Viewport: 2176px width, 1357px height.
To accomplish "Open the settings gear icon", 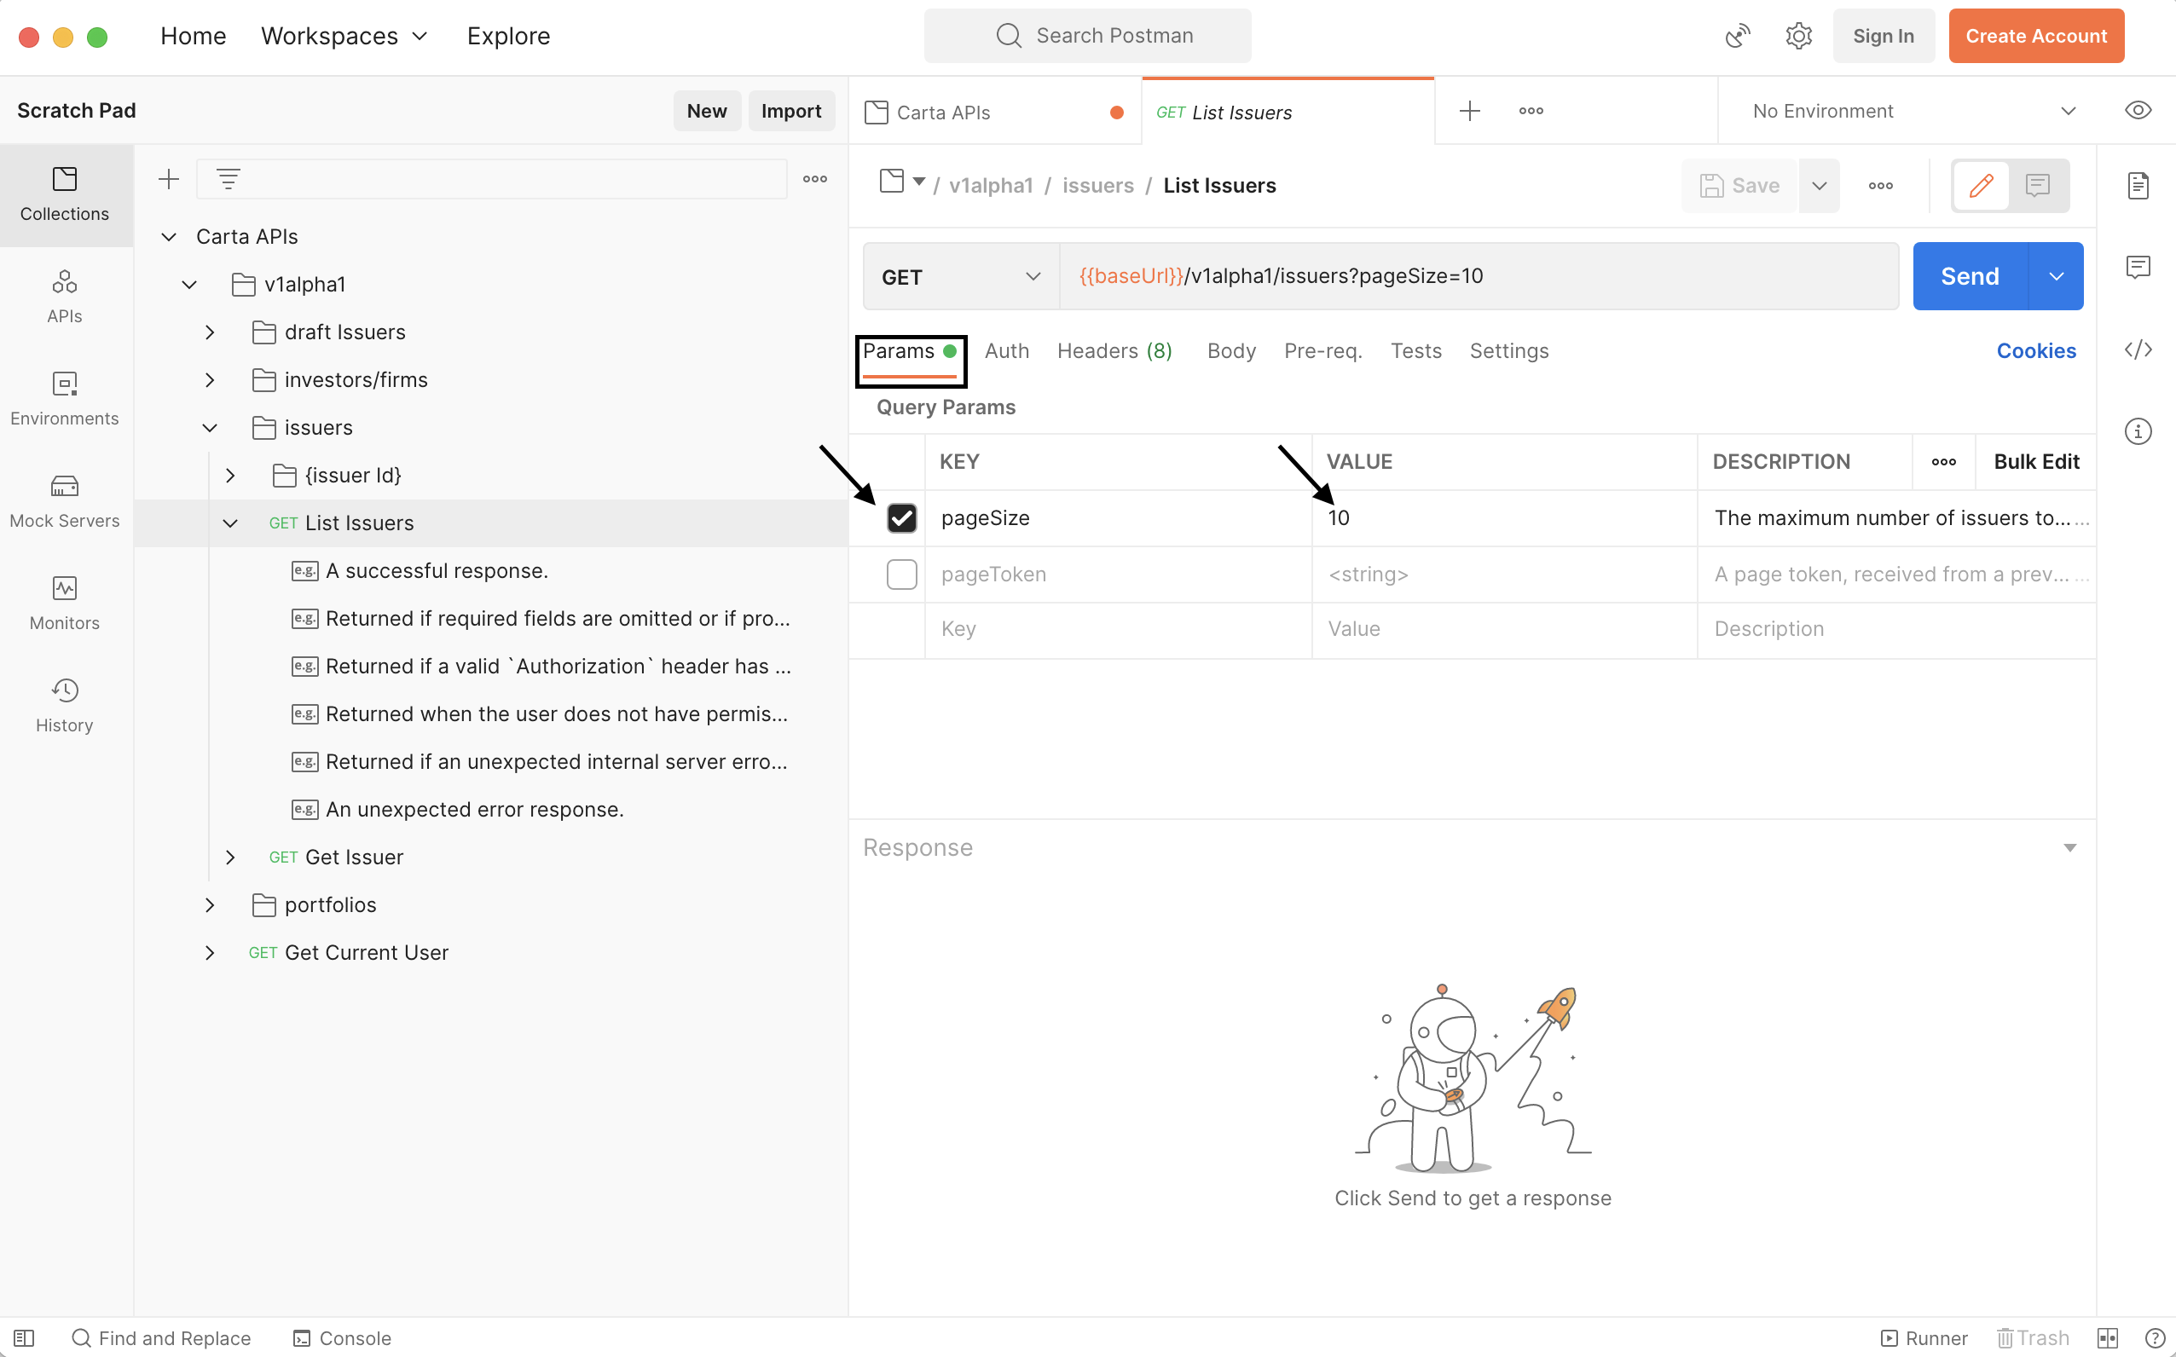I will pos(1798,36).
